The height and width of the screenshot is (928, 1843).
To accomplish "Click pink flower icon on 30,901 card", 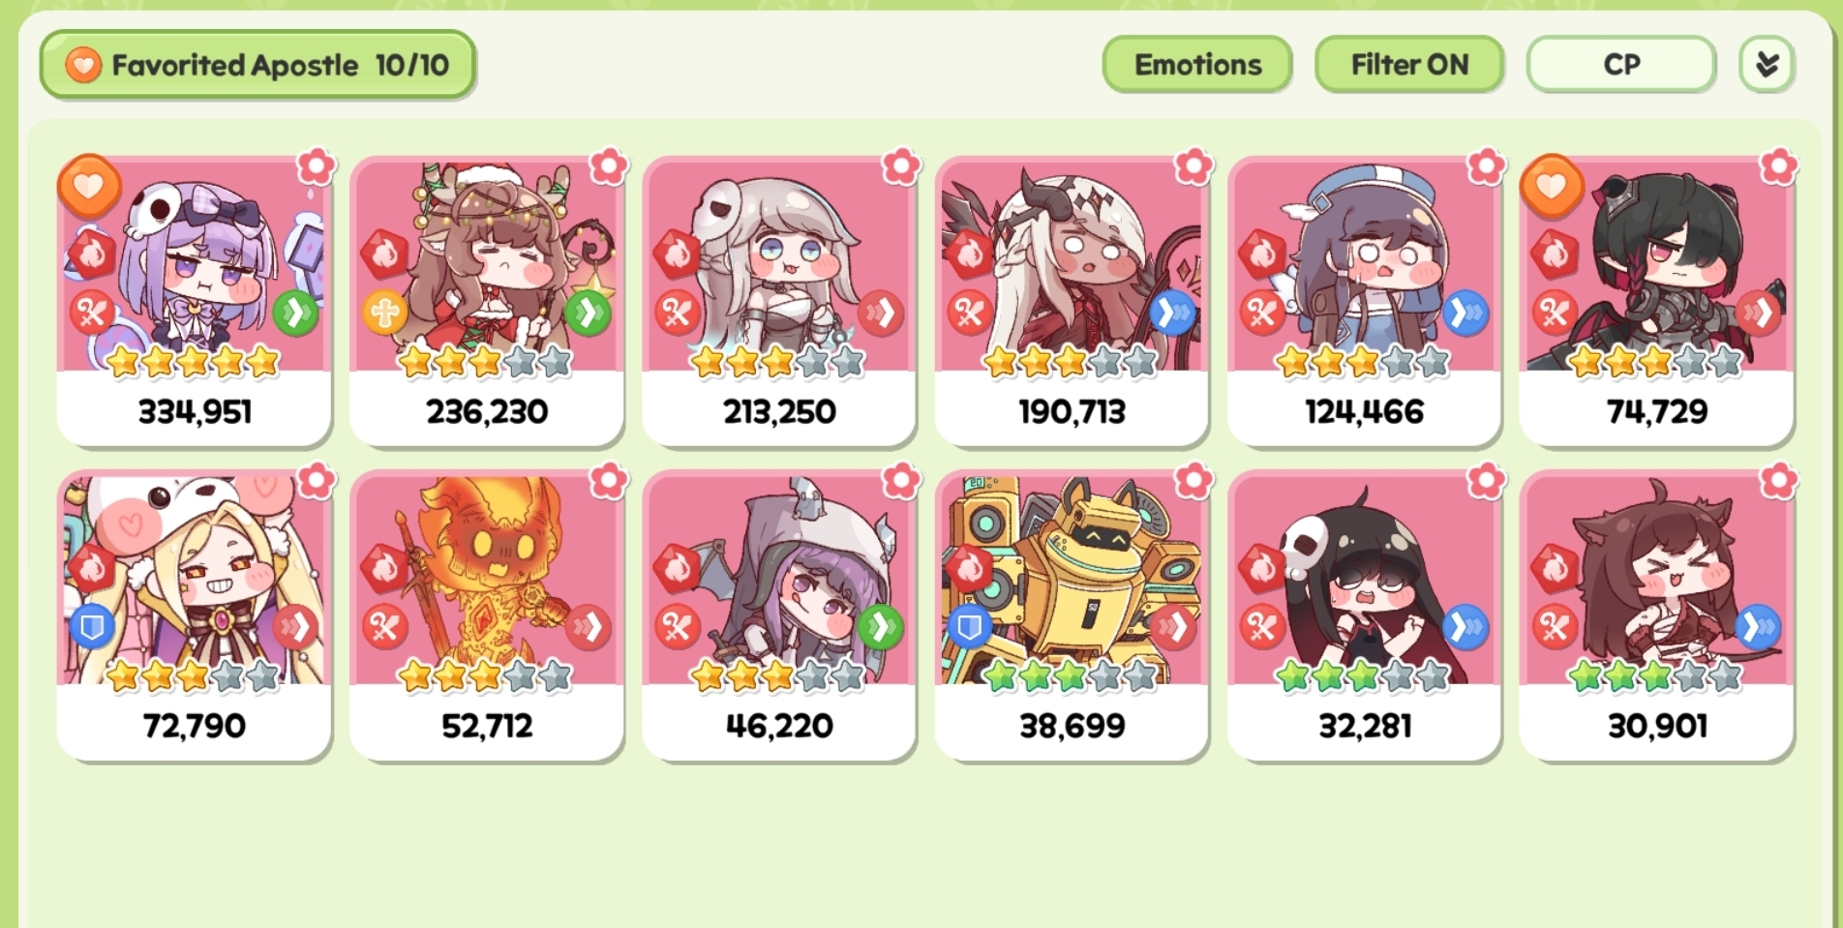I will [x=1779, y=481].
